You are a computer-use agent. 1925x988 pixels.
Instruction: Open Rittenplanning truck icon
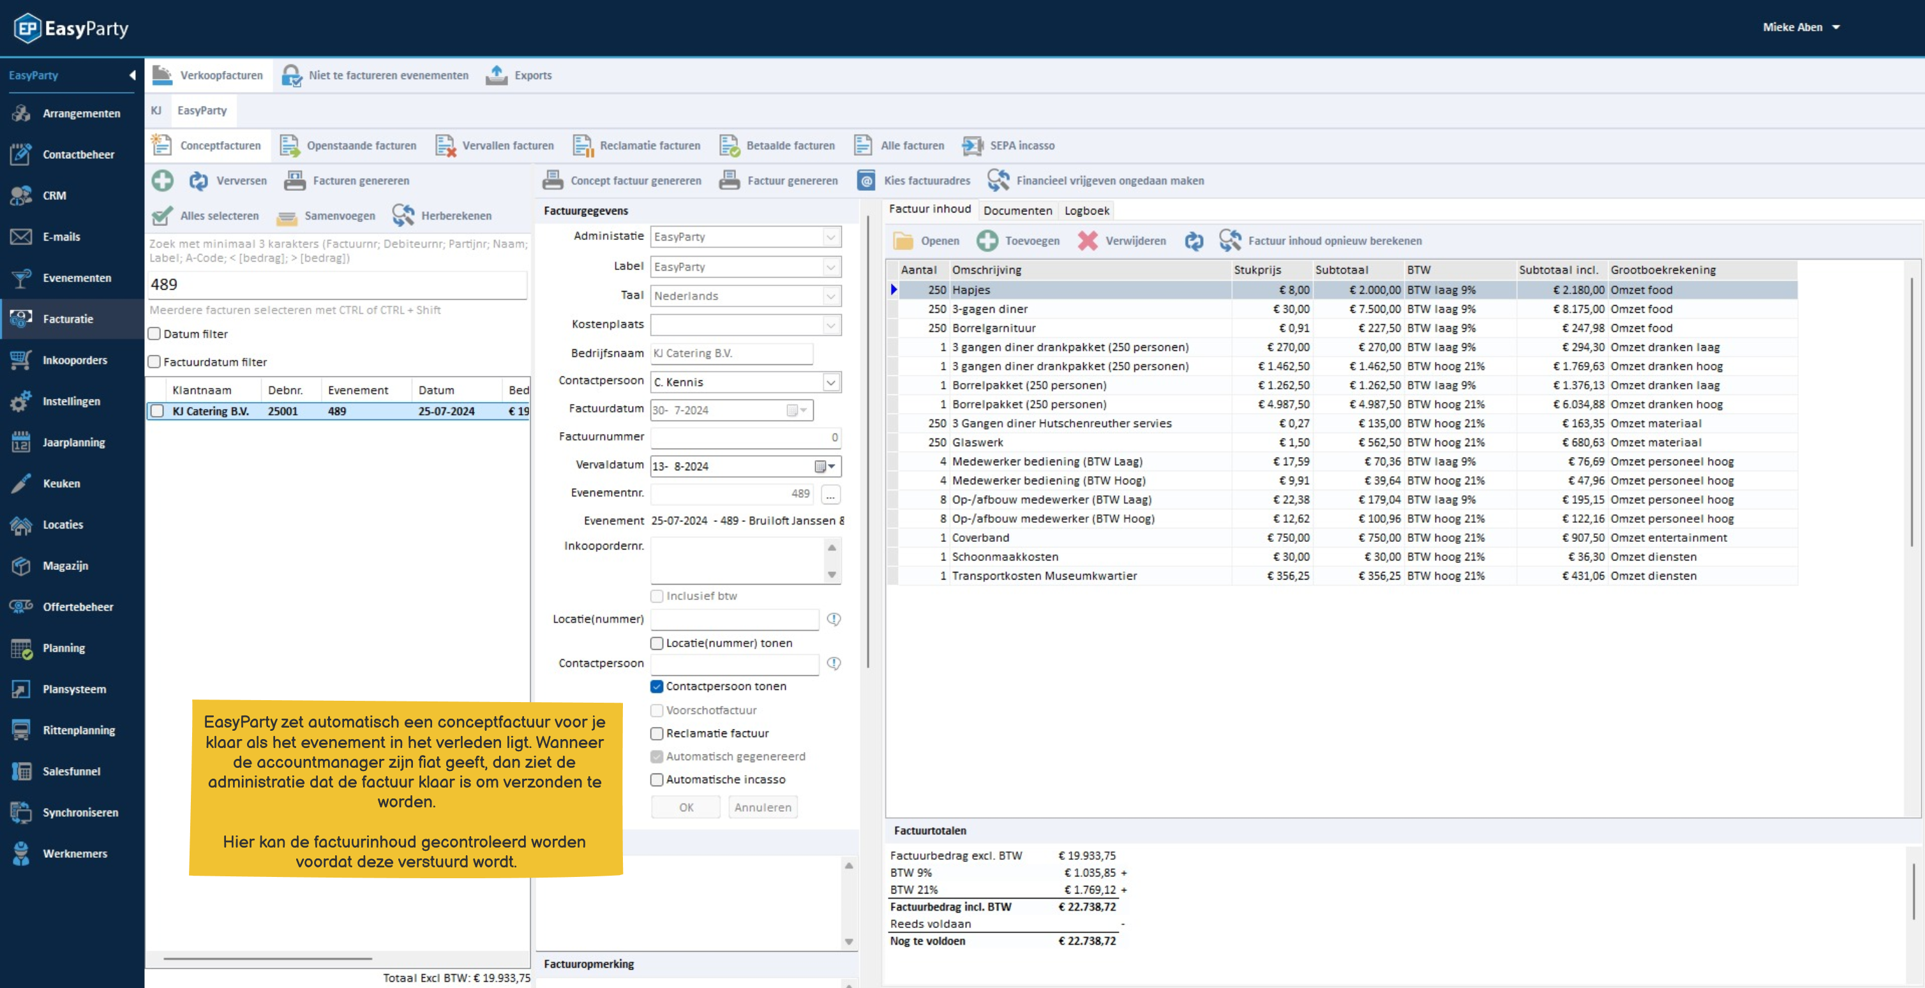coord(20,730)
